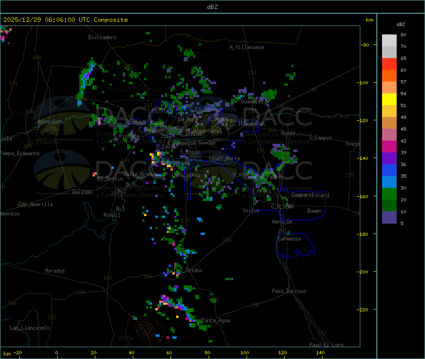Click the 'Carmensa' map label
This screenshot has height=359, width=425.
coord(289,239)
